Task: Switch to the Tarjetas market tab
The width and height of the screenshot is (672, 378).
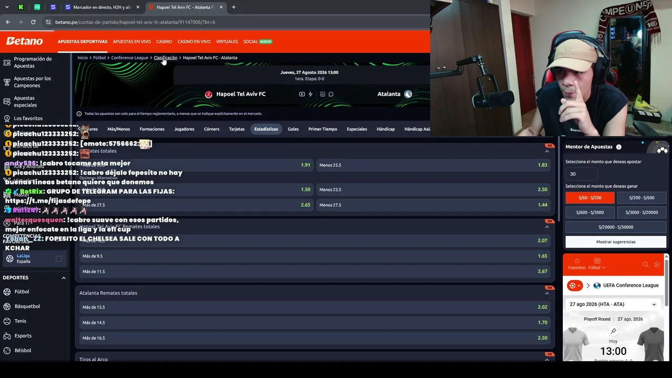Action: point(237,129)
